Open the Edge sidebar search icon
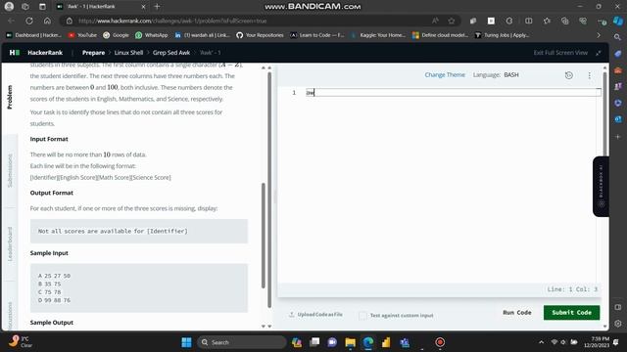The width and height of the screenshot is (627, 352). click(618, 37)
